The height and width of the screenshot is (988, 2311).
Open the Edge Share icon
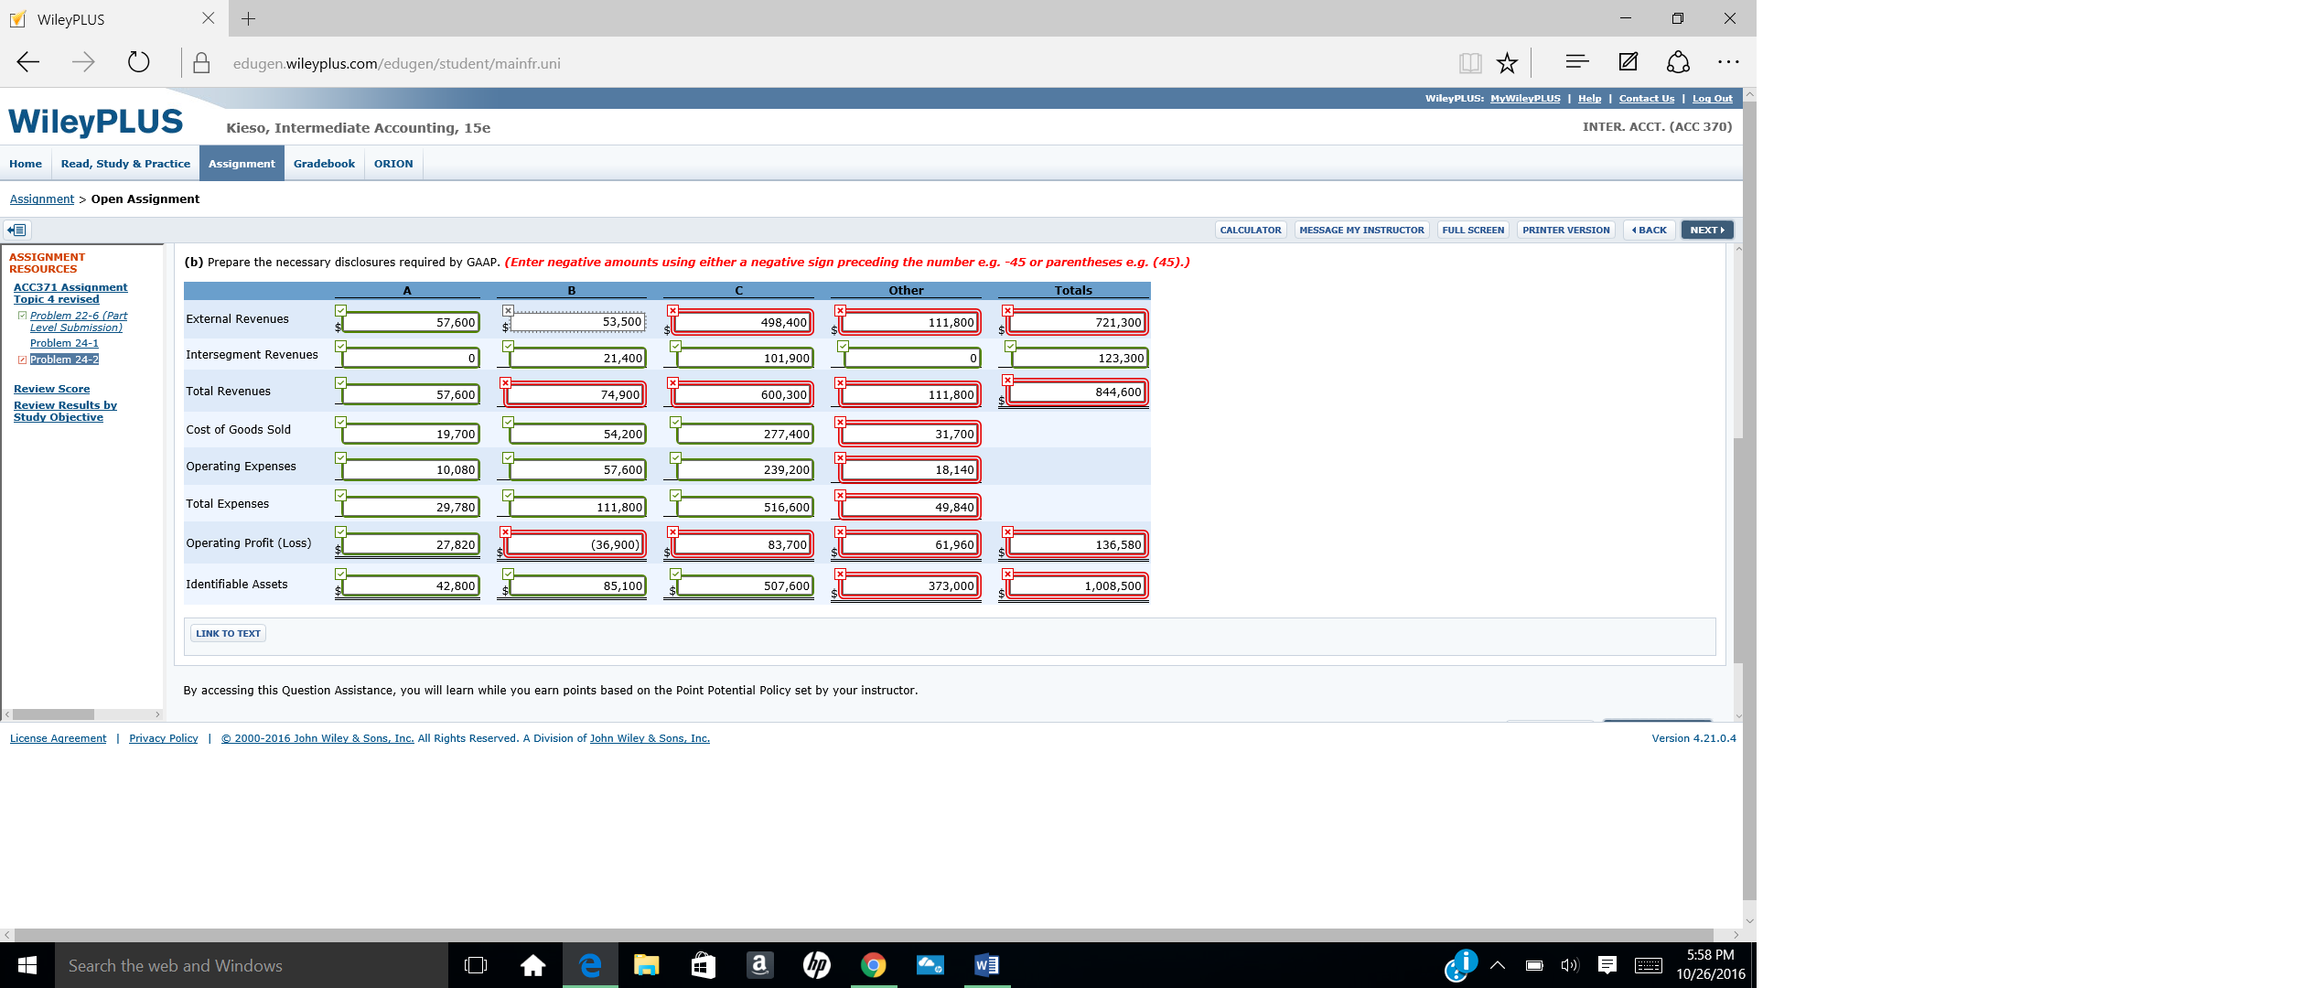(x=1678, y=62)
